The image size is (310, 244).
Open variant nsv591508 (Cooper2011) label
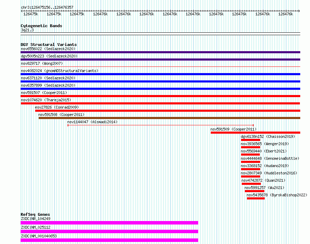point(61,115)
